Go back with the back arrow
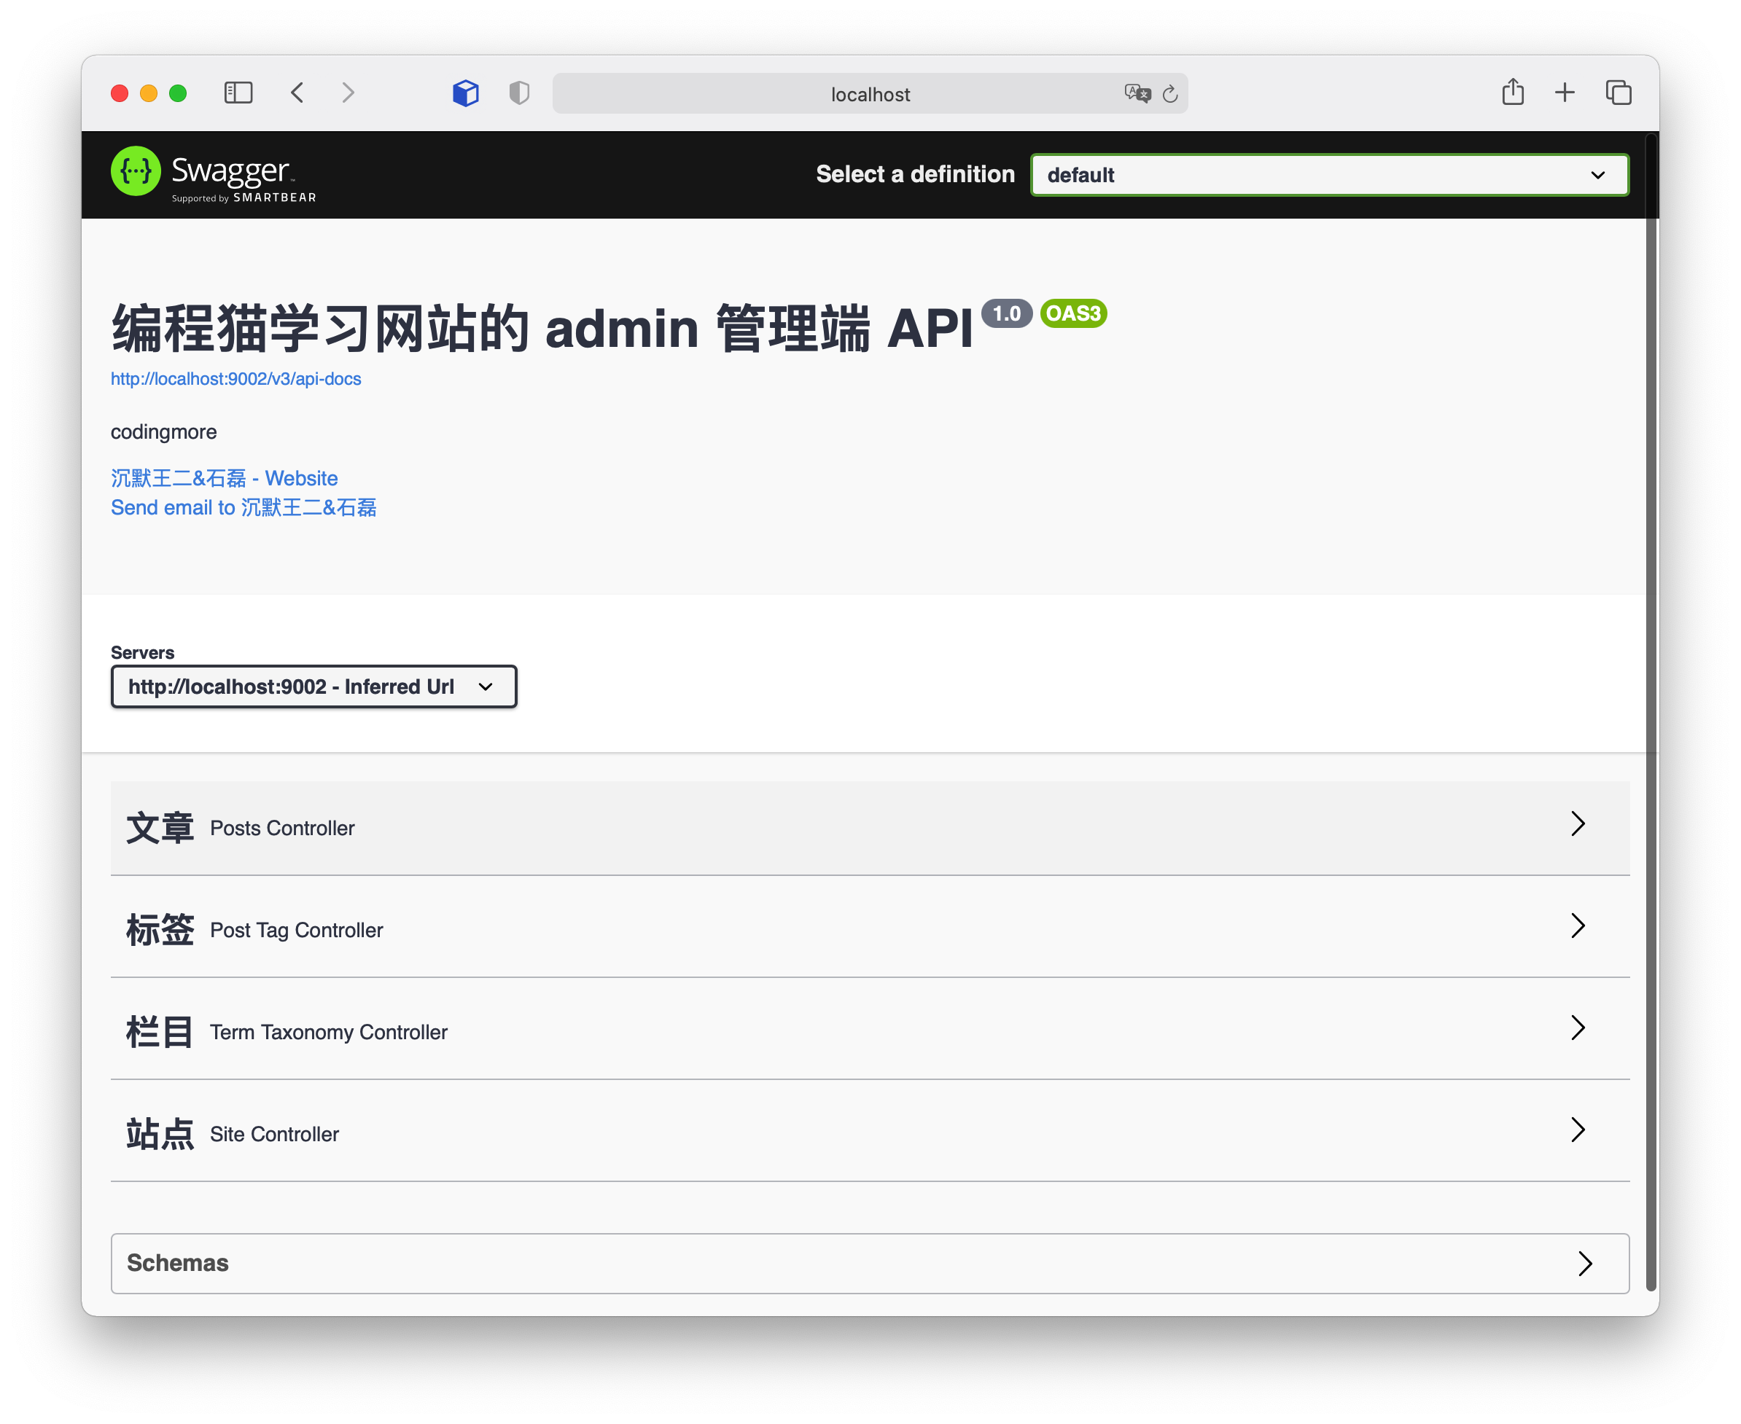The width and height of the screenshot is (1741, 1424). [297, 93]
